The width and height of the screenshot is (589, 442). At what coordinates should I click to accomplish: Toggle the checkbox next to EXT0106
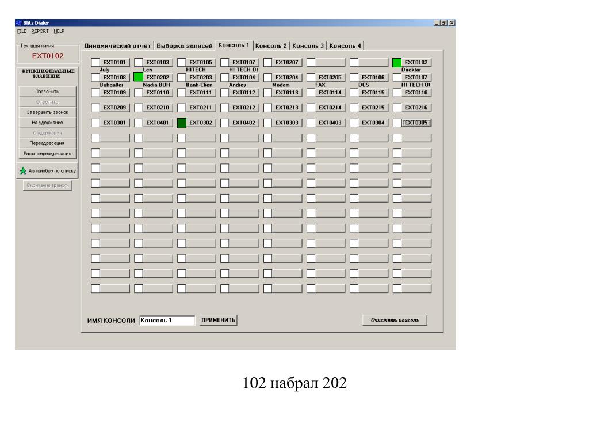354,78
